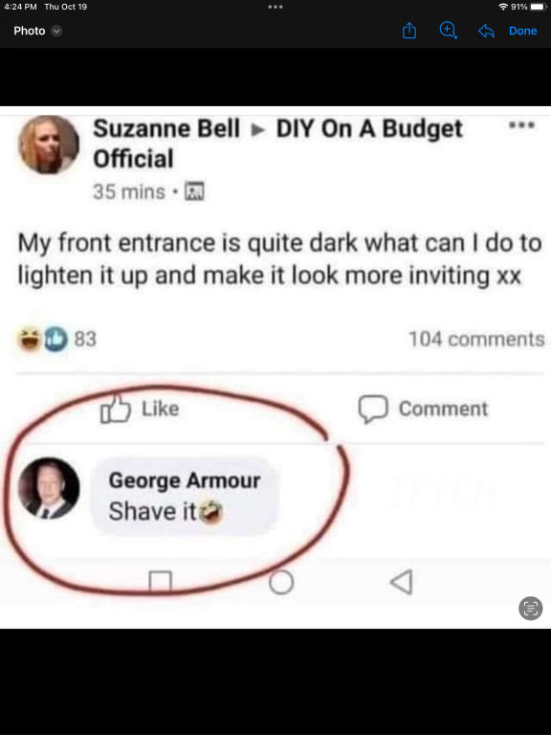
Task: Show the 83 reactions list
Action: pos(57,339)
